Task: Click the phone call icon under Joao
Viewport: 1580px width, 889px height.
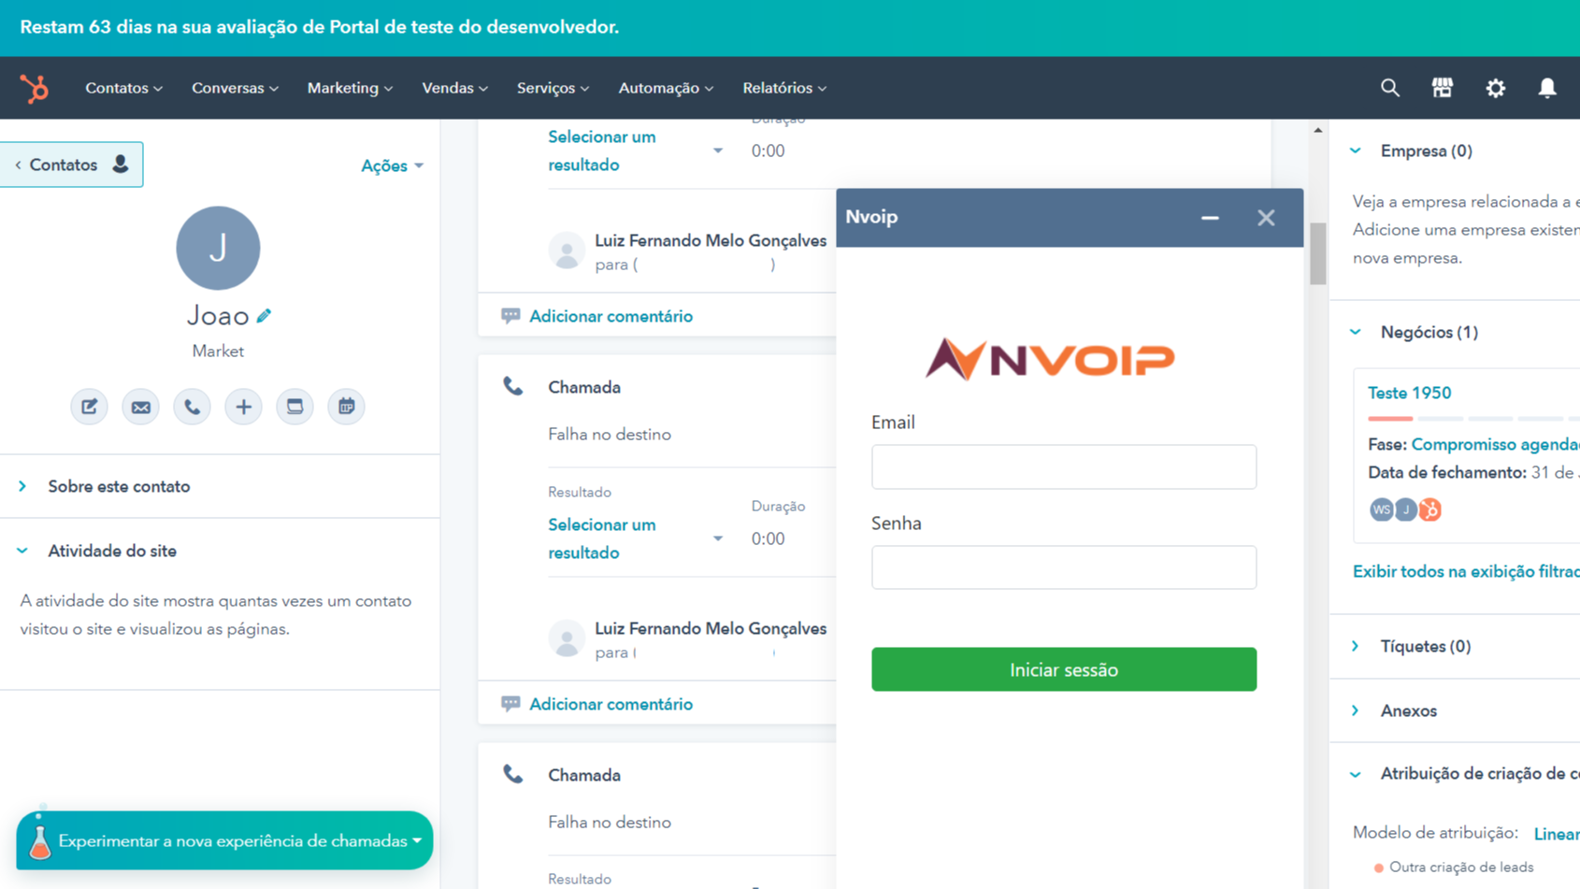Action: click(192, 407)
